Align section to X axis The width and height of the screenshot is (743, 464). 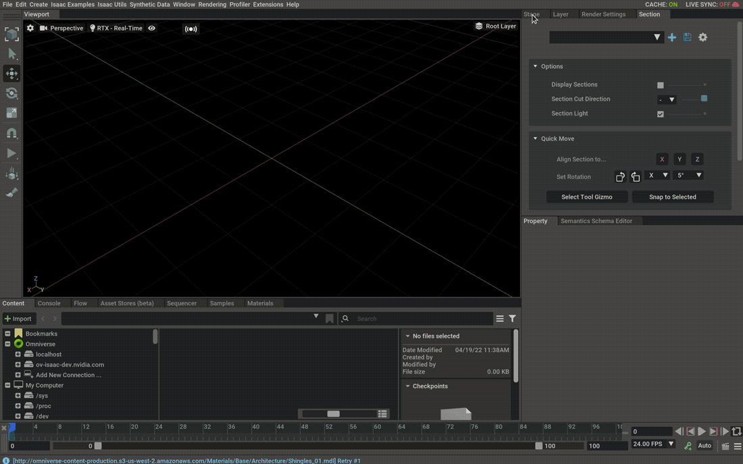pos(662,159)
